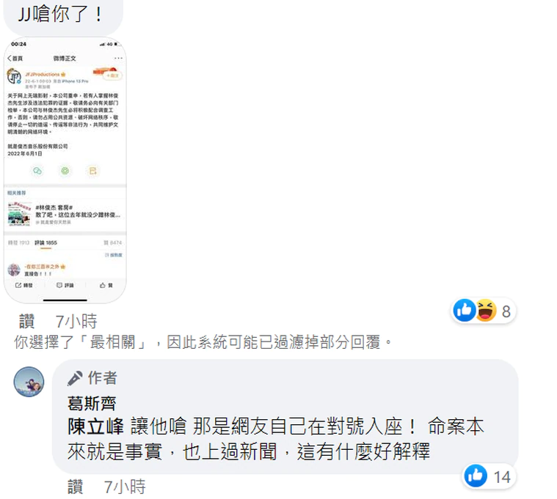Open commenter's round profile avatar
Screen dimensions: 557x499
tap(29, 382)
